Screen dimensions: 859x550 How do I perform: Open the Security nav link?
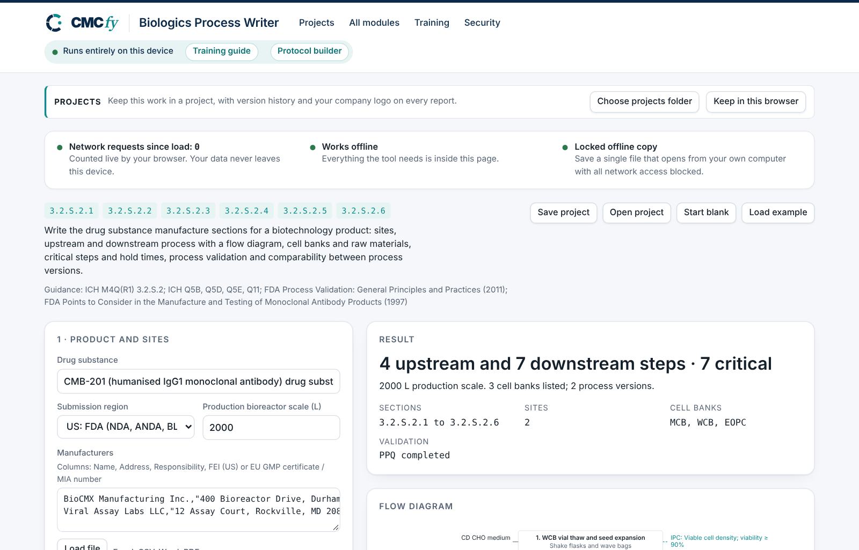pos(482,23)
